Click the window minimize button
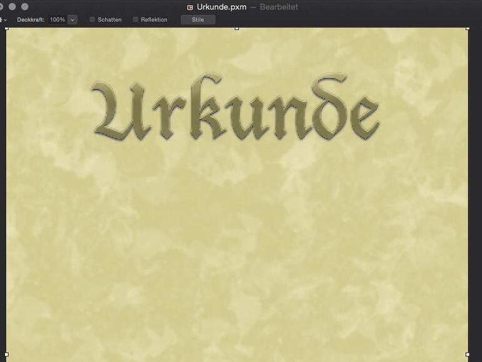 [x=13, y=6]
